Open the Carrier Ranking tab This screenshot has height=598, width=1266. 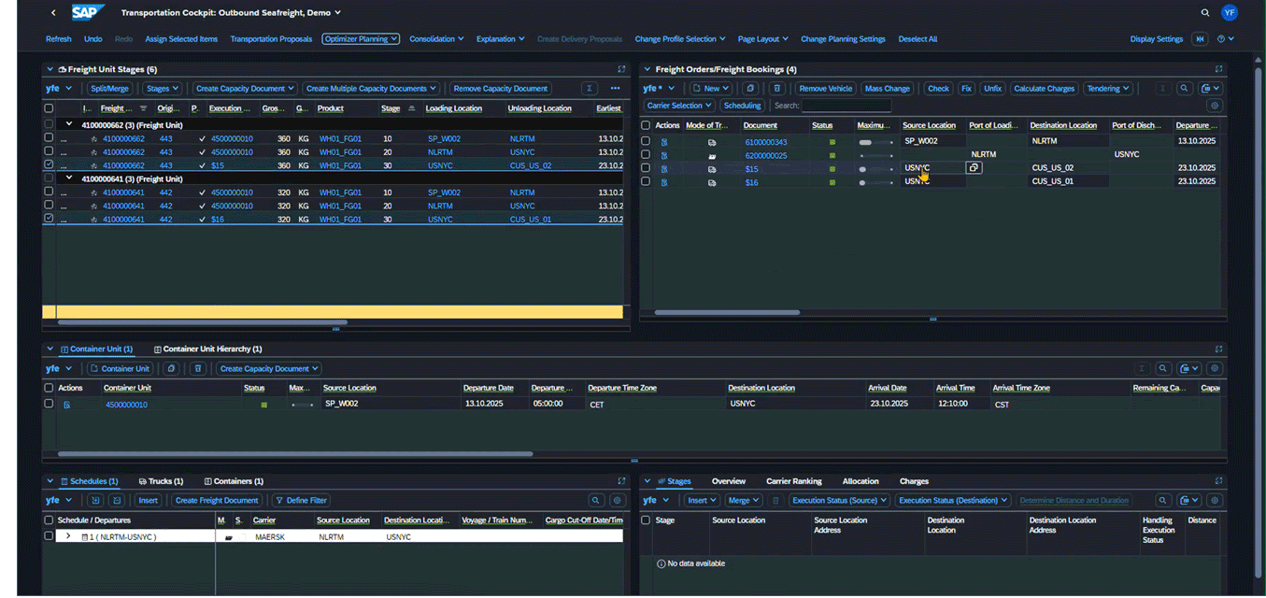coord(793,481)
